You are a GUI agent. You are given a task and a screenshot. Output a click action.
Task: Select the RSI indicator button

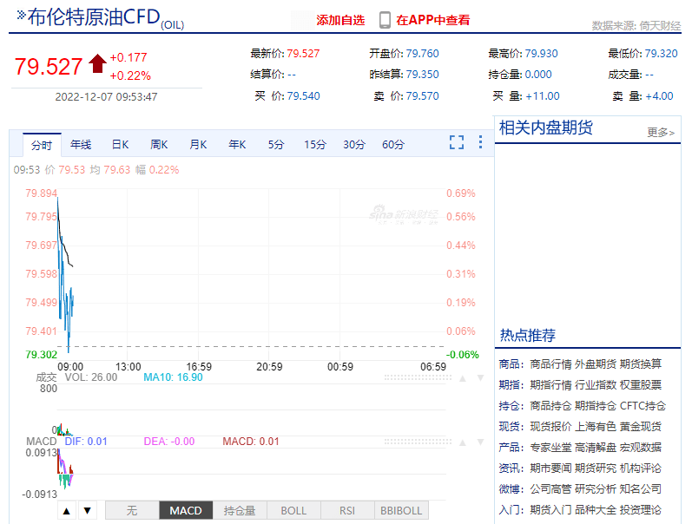click(347, 510)
